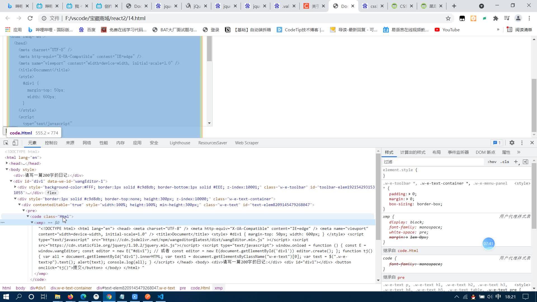This screenshot has height=302, width=537.
Task: Enable :hov element state filters
Action: 492,162
